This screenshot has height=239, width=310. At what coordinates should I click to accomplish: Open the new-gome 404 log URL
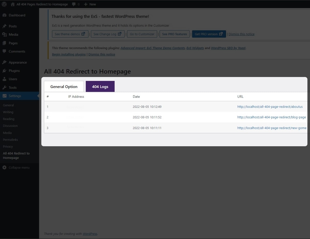pos(272,128)
